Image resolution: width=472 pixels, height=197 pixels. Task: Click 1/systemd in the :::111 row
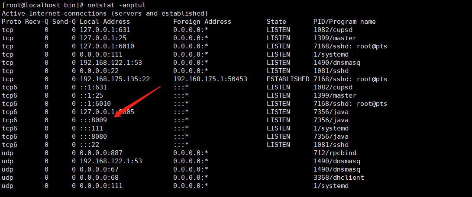pos(331,128)
